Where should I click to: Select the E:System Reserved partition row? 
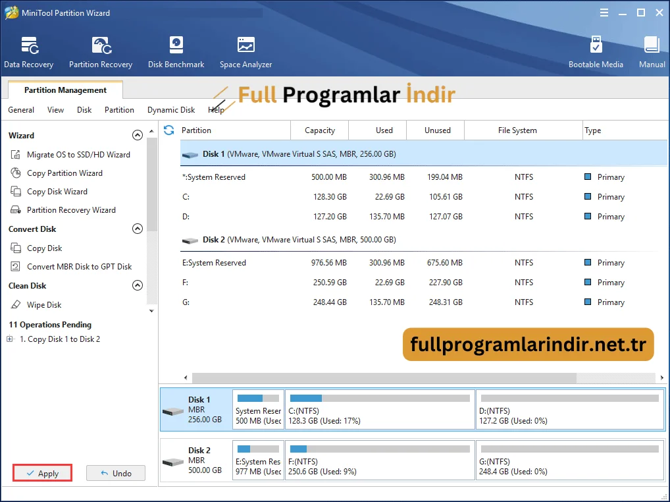(423, 263)
